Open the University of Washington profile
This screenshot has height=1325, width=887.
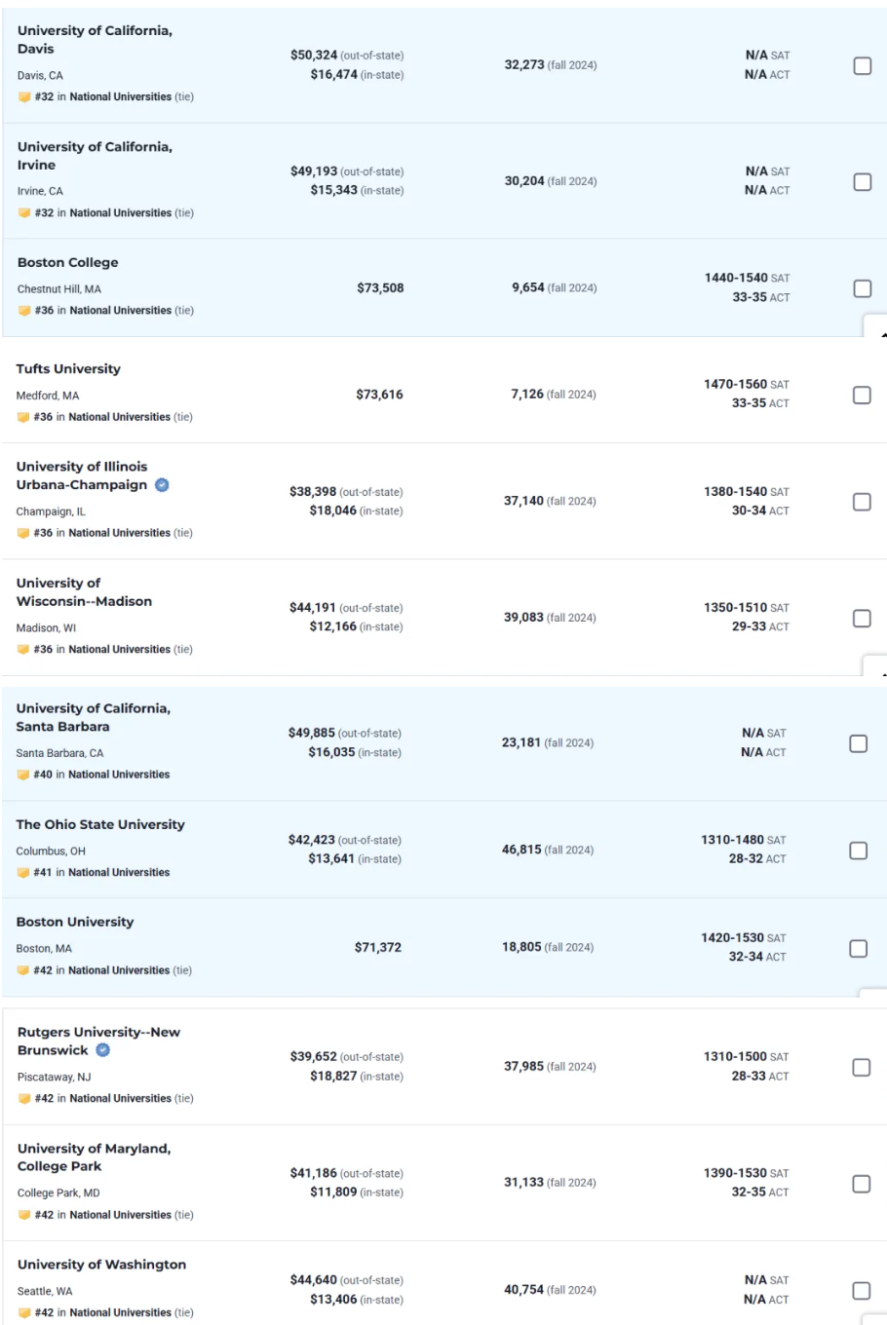coord(101,1265)
